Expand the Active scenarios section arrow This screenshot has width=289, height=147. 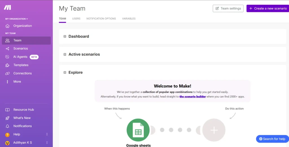(65, 55)
